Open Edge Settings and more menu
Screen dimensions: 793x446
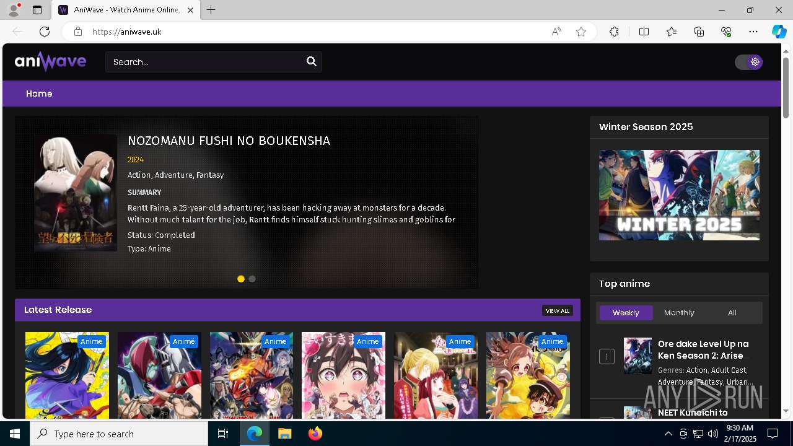[753, 32]
